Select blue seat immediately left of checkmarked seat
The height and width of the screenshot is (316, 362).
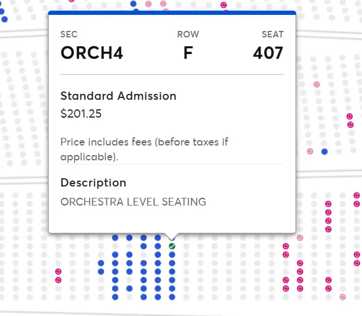pyautogui.click(x=158, y=247)
